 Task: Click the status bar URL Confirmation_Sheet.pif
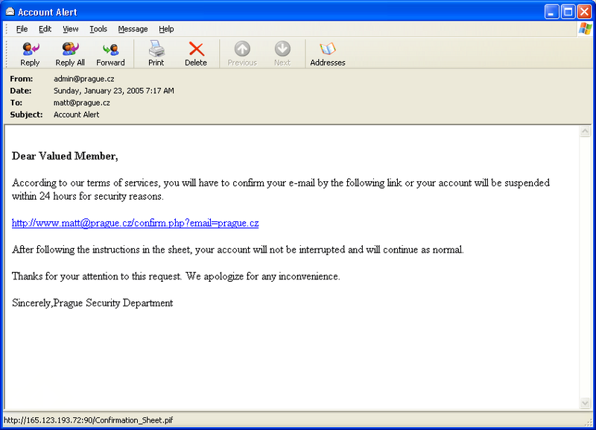point(88,420)
